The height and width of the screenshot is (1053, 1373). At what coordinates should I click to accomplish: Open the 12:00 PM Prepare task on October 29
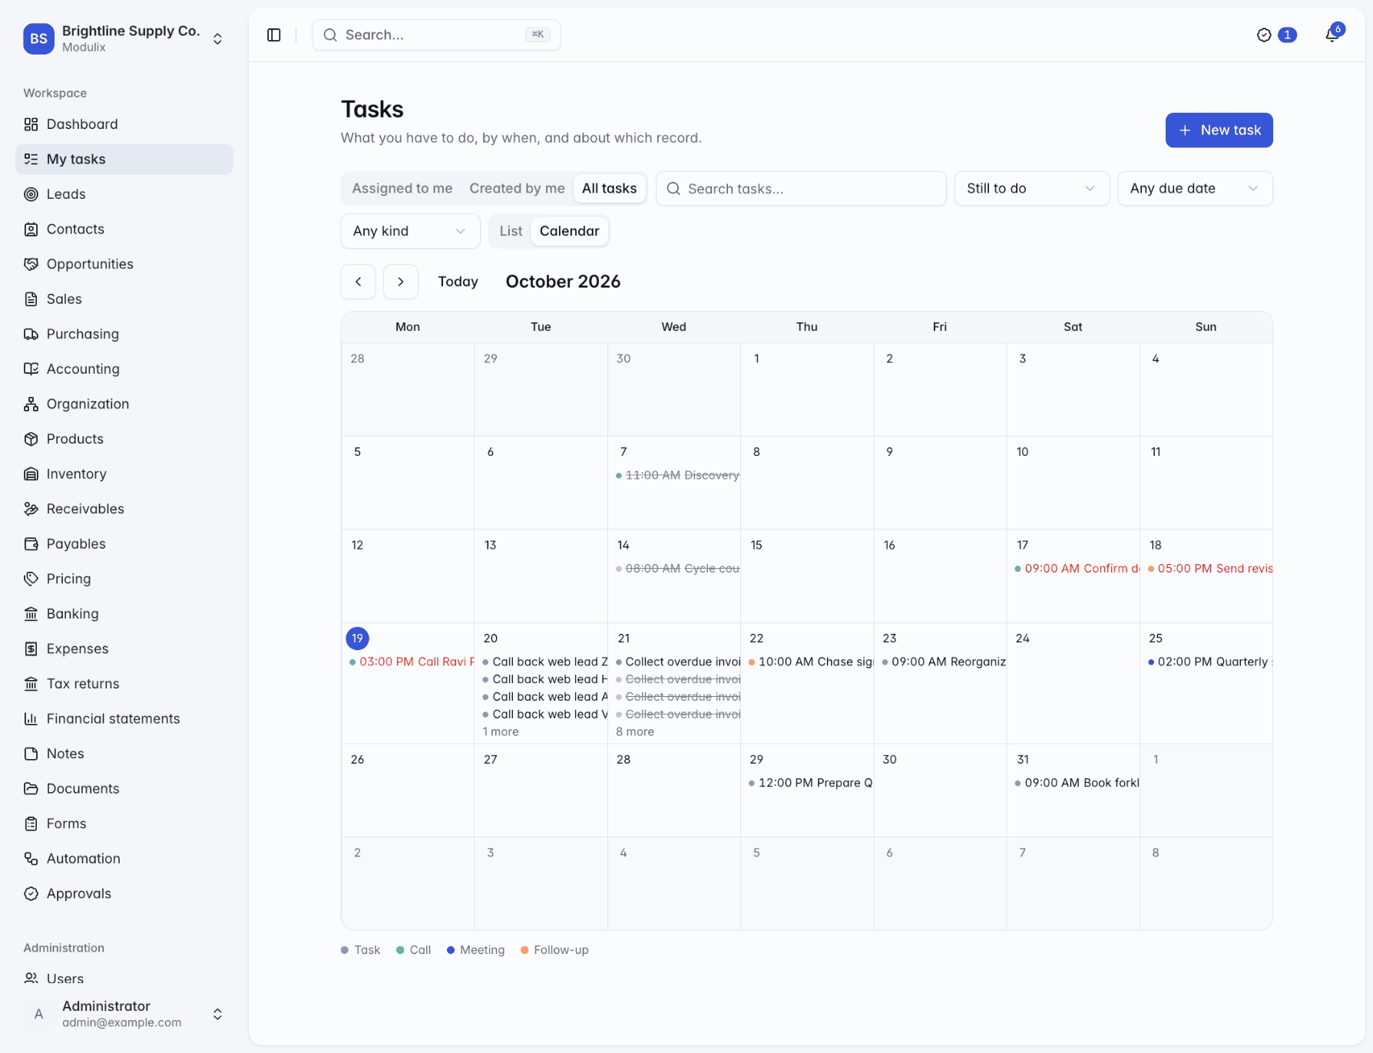click(x=810, y=784)
